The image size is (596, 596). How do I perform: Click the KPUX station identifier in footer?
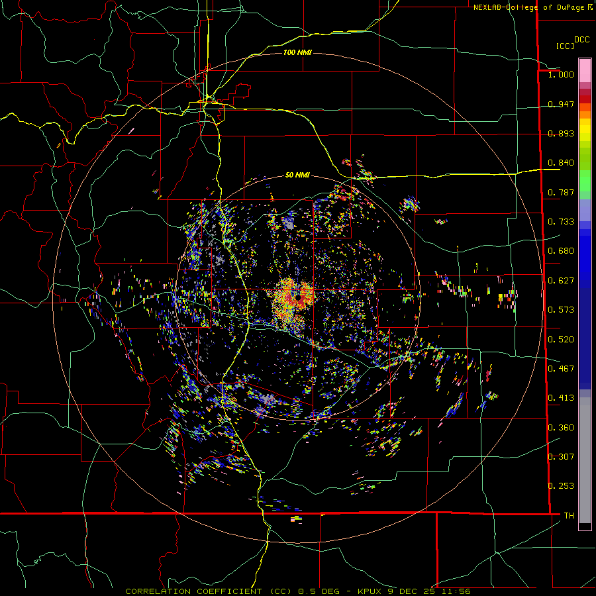[x=370, y=591]
